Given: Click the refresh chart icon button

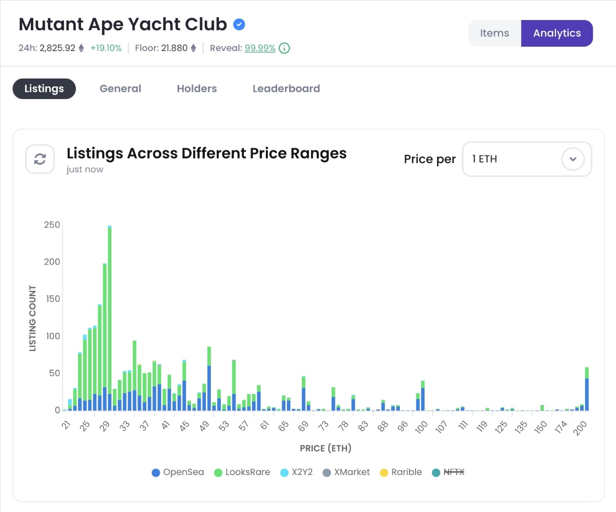Looking at the screenshot, I should 40,159.
